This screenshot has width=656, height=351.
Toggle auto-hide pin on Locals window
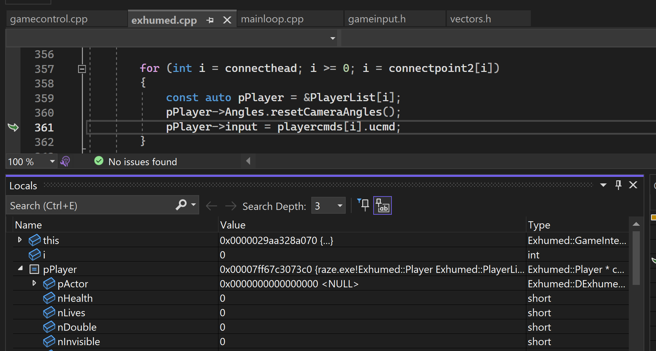pyautogui.click(x=618, y=185)
